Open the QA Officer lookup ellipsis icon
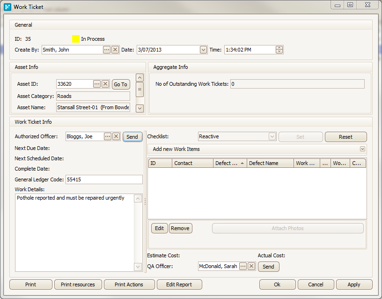The image size is (382, 299). (x=242, y=266)
